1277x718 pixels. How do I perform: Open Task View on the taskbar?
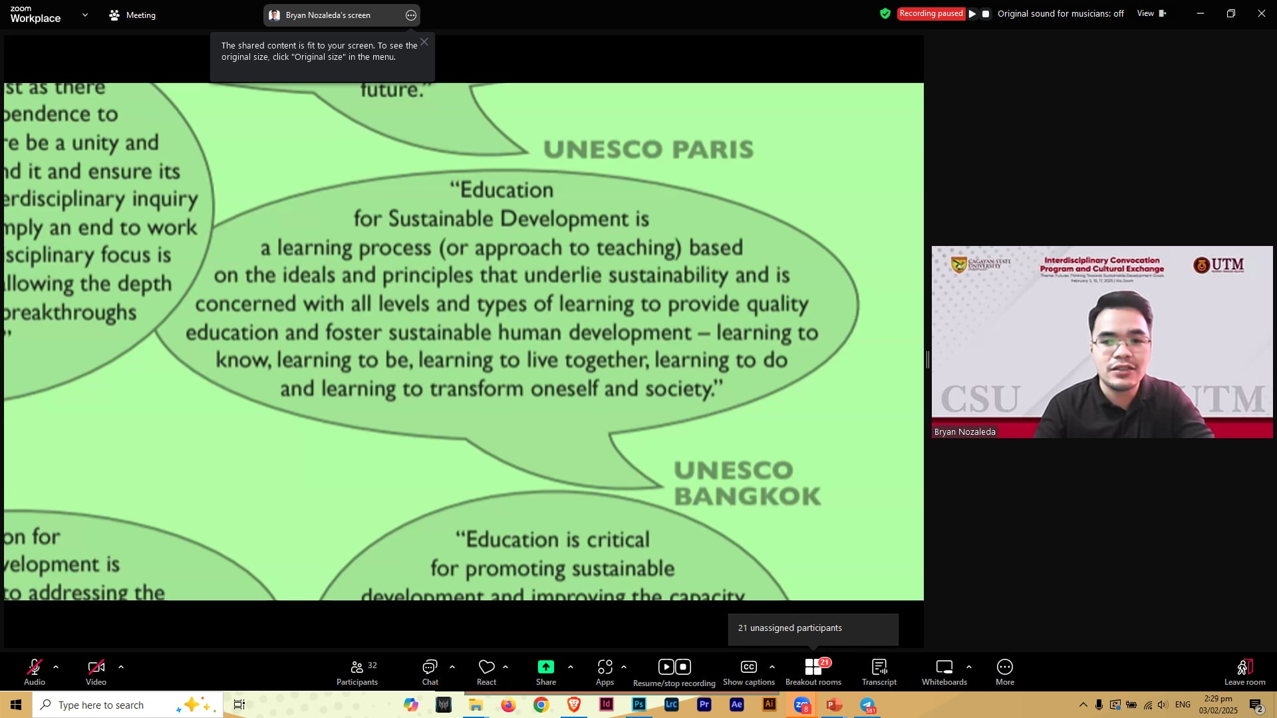(x=239, y=705)
